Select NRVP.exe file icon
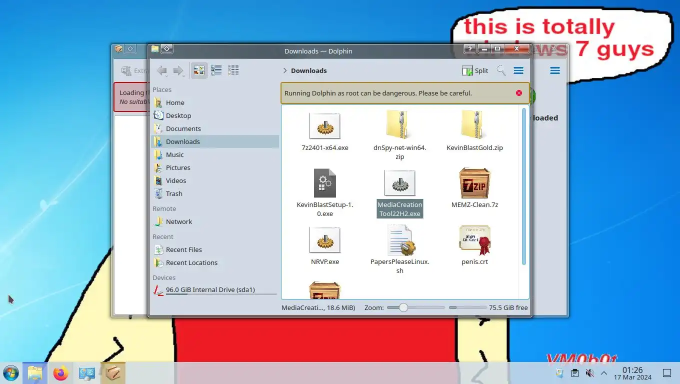The height and width of the screenshot is (384, 680). [x=325, y=240]
